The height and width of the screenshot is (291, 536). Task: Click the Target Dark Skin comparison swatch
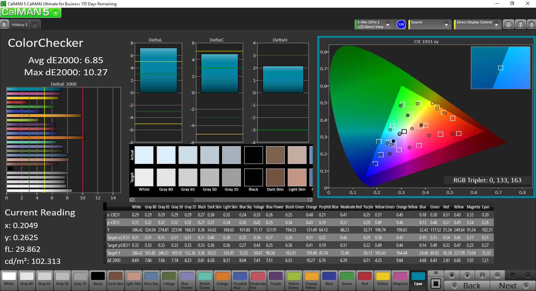[x=275, y=177]
